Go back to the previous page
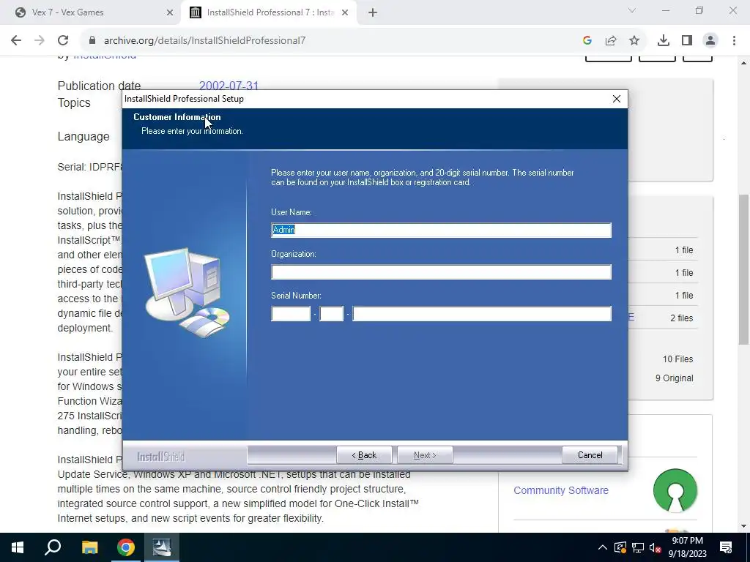The height and width of the screenshot is (562, 750). click(x=16, y=41)
